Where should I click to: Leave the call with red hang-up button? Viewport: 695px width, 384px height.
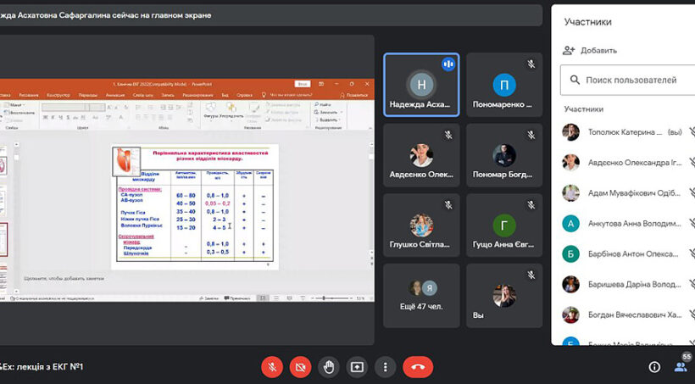click(418, 367)
